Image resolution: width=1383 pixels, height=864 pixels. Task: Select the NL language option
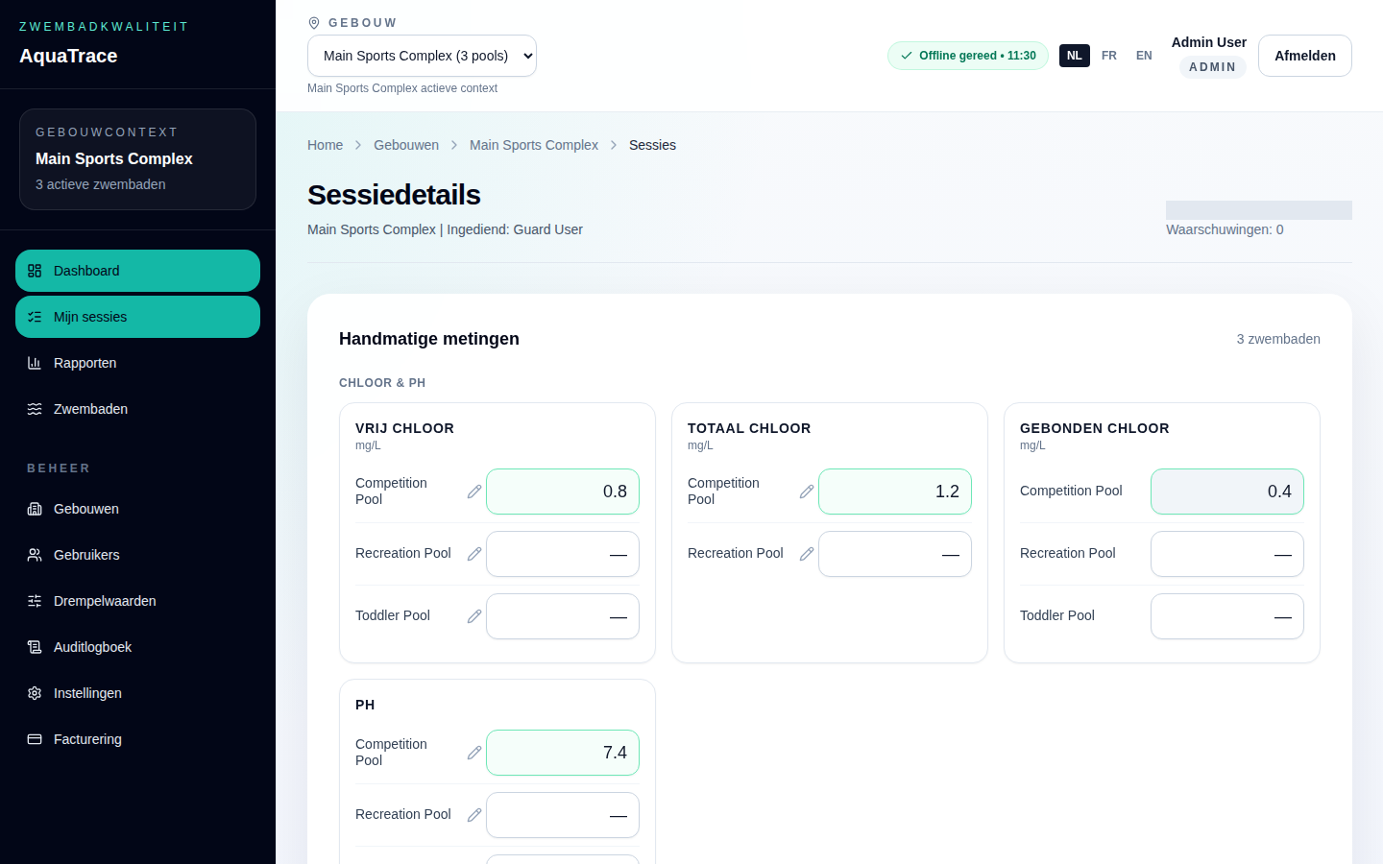(x=1075, y=56)
